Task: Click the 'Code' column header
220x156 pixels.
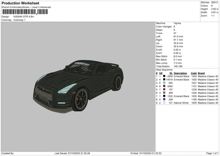Action: [x=194, y=73]
